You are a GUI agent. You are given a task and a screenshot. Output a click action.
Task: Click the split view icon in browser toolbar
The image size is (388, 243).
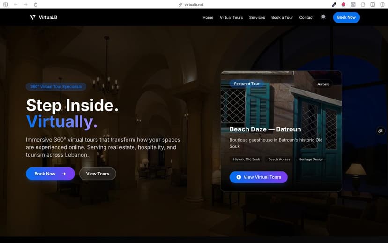tap(382, 4)
